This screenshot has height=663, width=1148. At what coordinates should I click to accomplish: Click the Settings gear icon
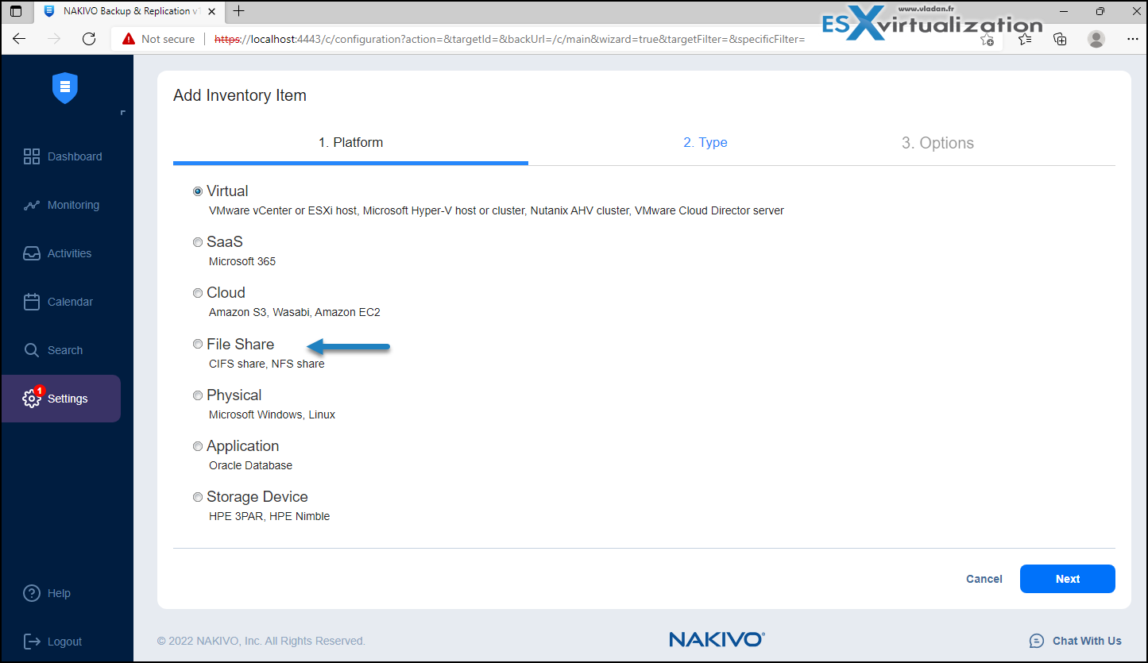(x=32, y=399)
